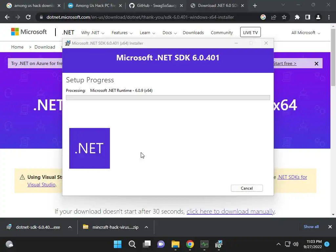The image size is (336, 252).
Task: Open volume control in system tray
Action: click(x=296, y=244)
